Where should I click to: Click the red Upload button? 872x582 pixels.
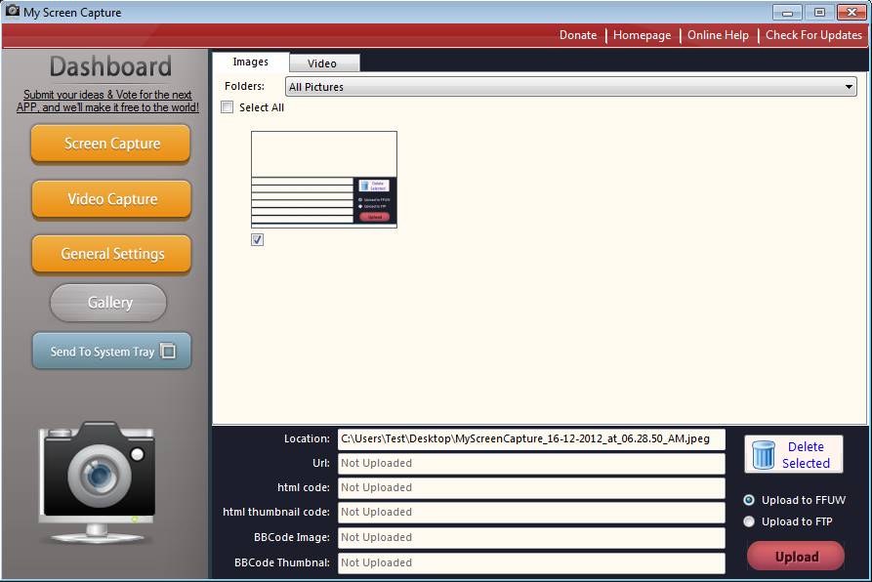click(x=796, y=557)
